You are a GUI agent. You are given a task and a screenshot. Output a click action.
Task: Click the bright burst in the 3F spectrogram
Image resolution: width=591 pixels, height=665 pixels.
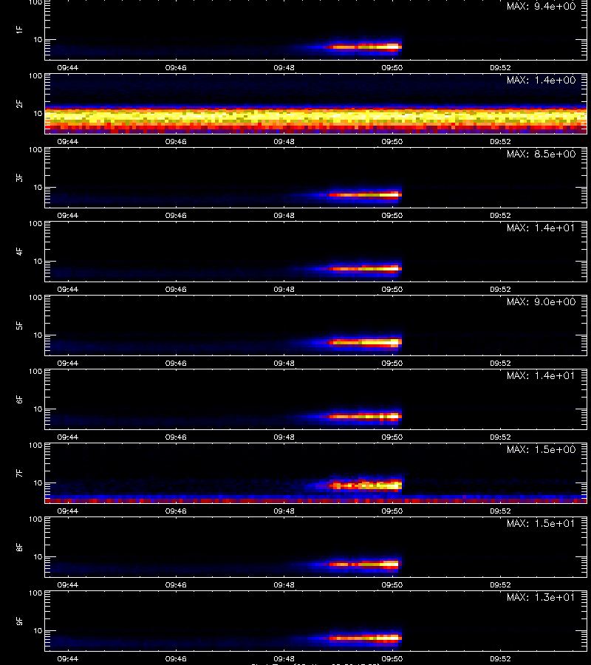tap(366, 195)
